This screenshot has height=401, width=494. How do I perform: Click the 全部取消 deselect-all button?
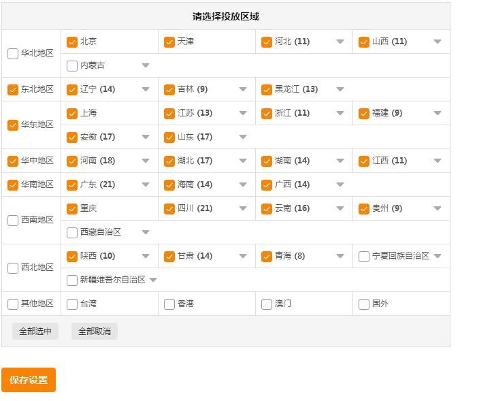[95, 332]
